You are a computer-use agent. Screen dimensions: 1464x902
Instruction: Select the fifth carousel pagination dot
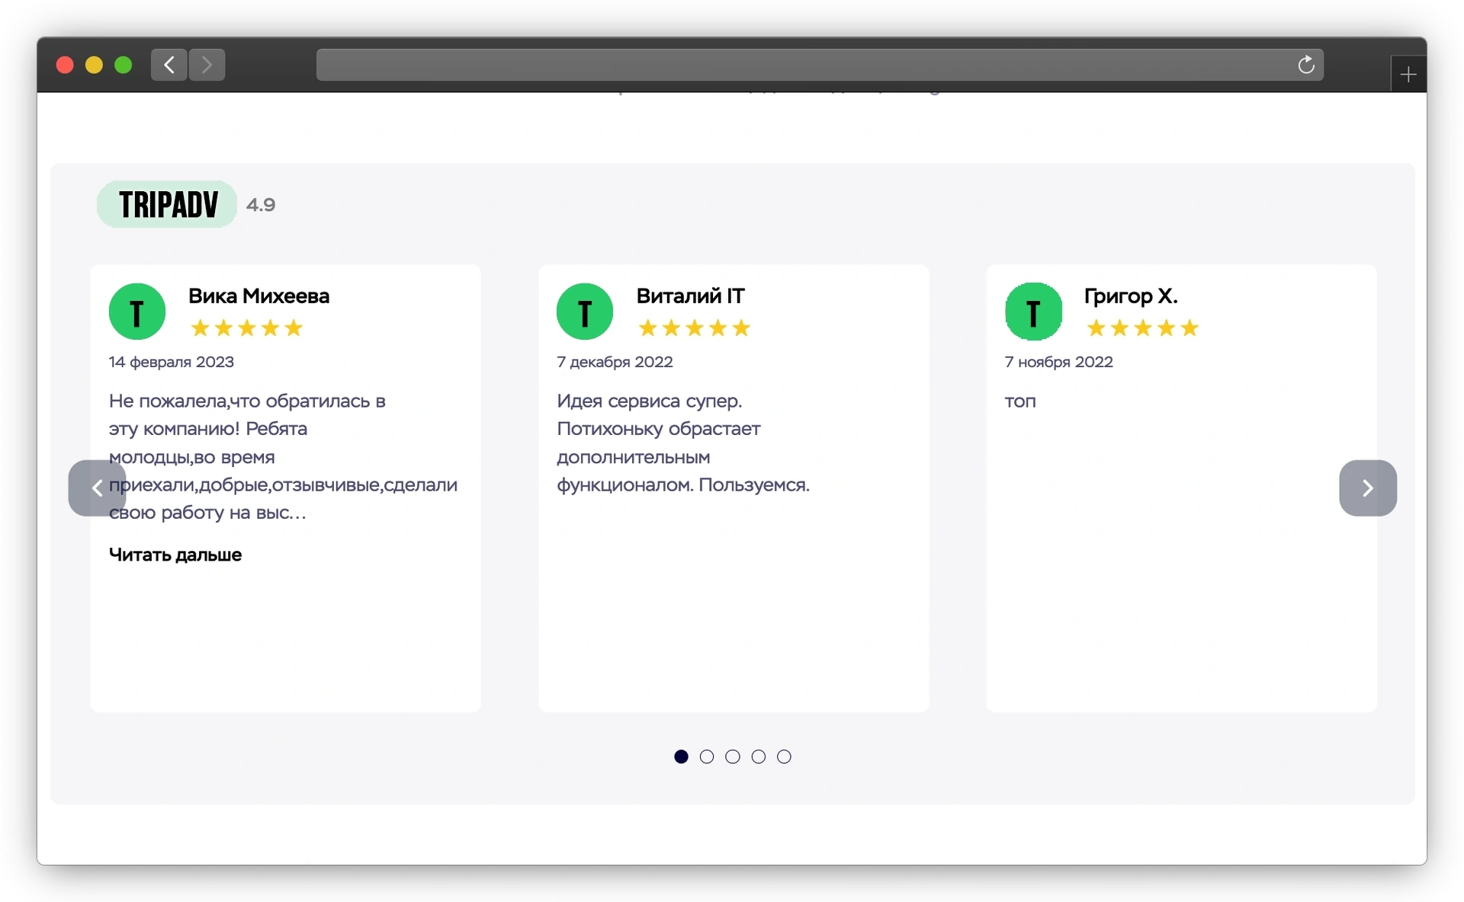(784, 756)
